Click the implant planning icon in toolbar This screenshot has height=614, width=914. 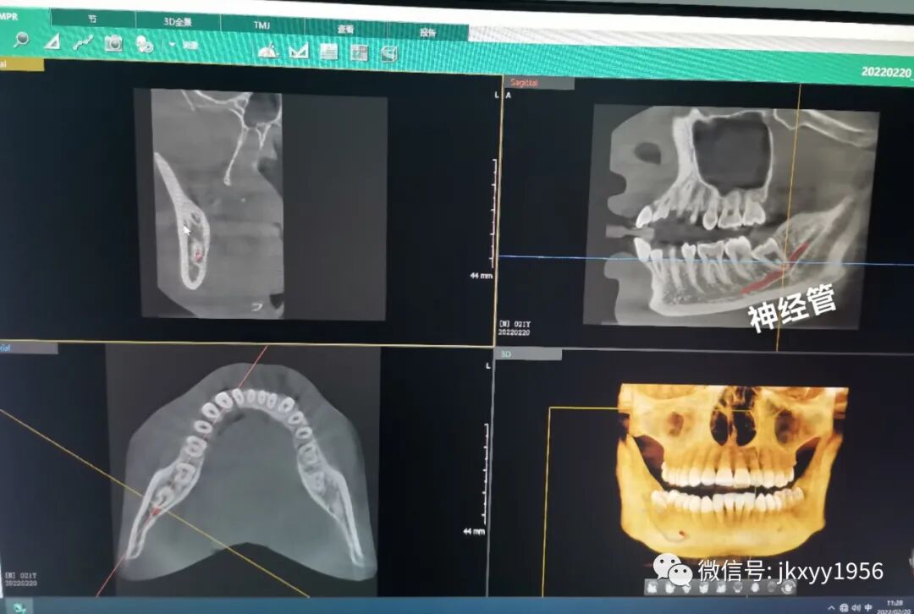pyautogui.click(x=268, y=52)
